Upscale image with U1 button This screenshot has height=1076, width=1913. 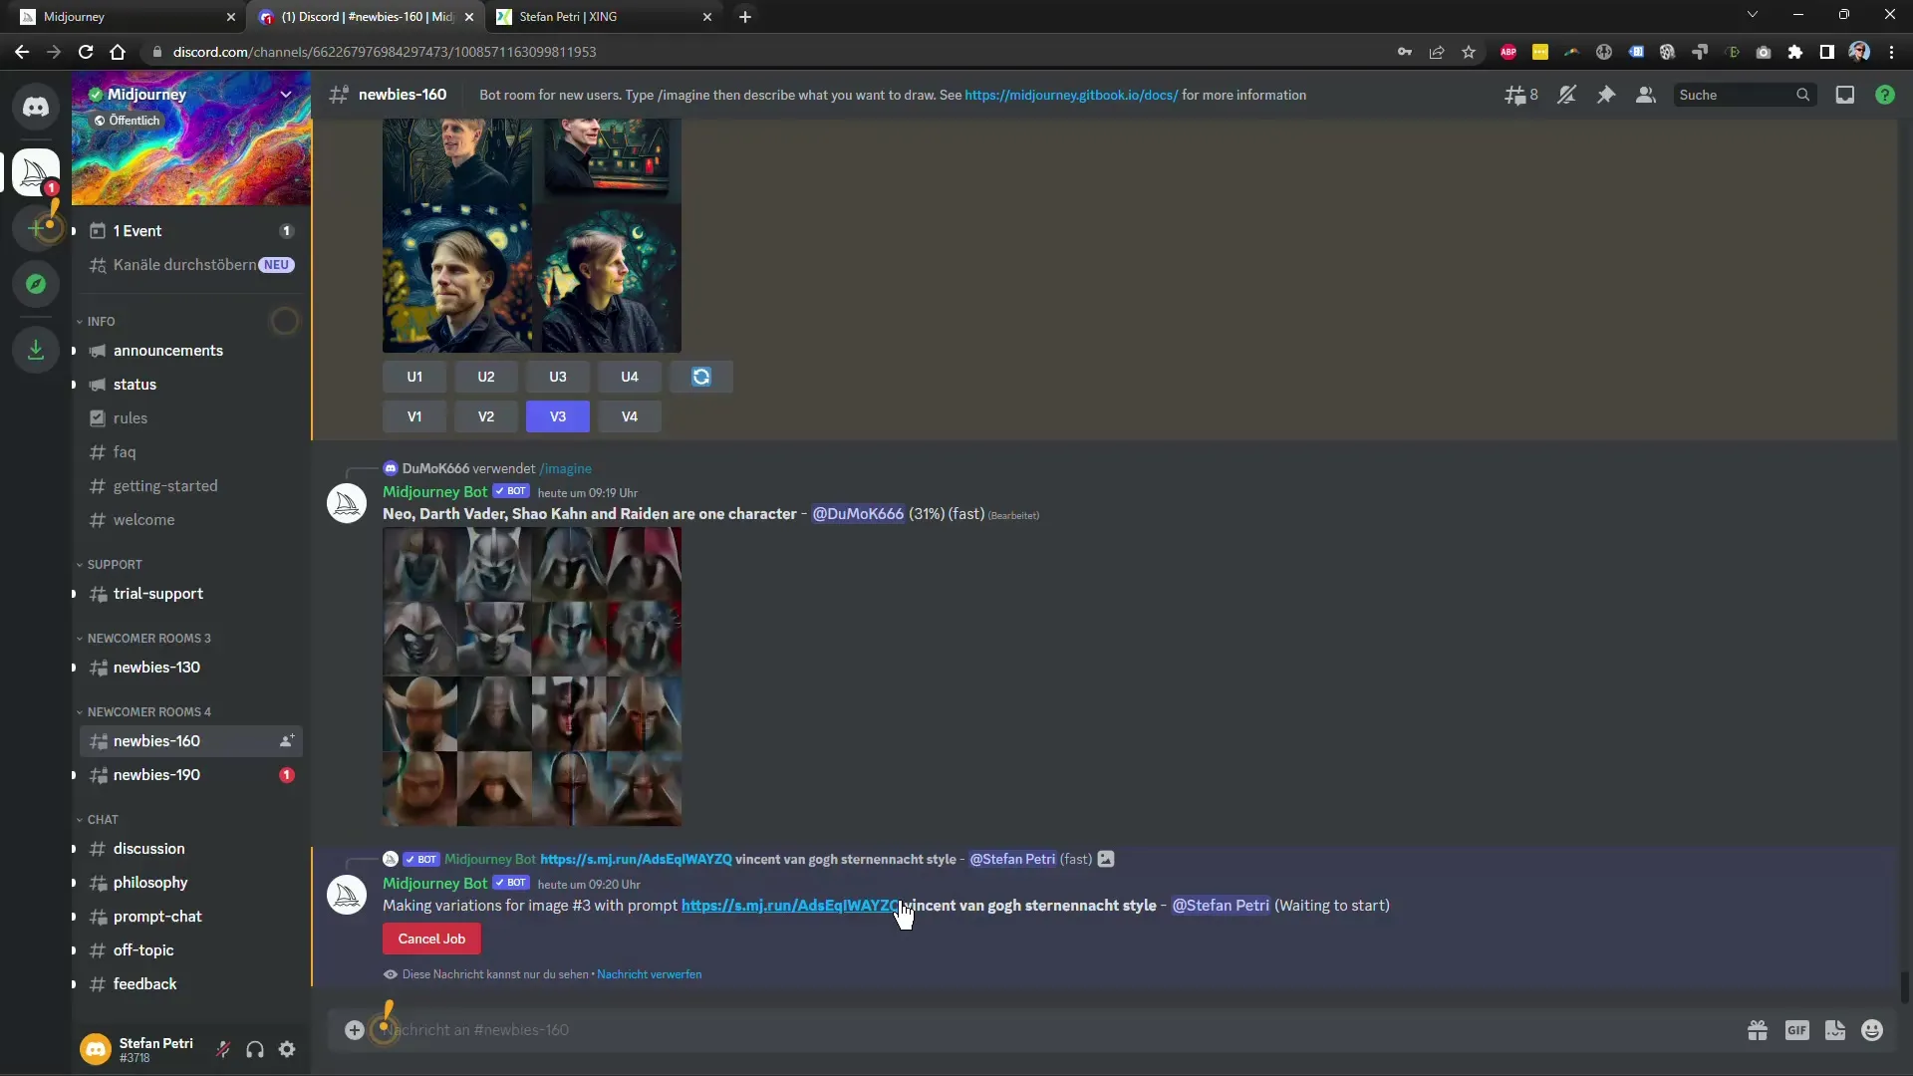coord(414,377)
